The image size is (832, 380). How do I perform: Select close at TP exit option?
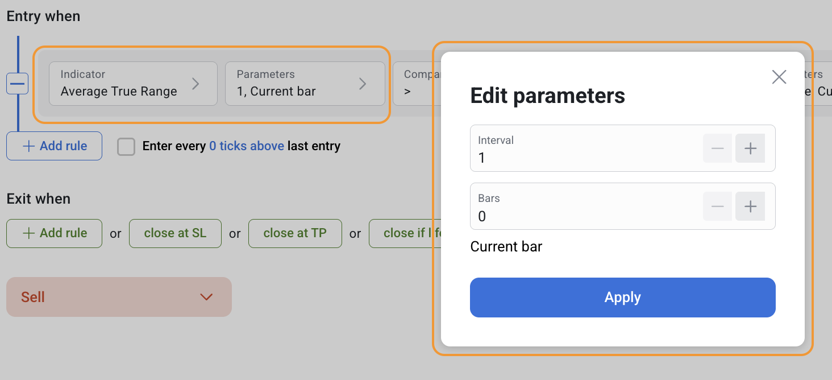tap(295, 233)
